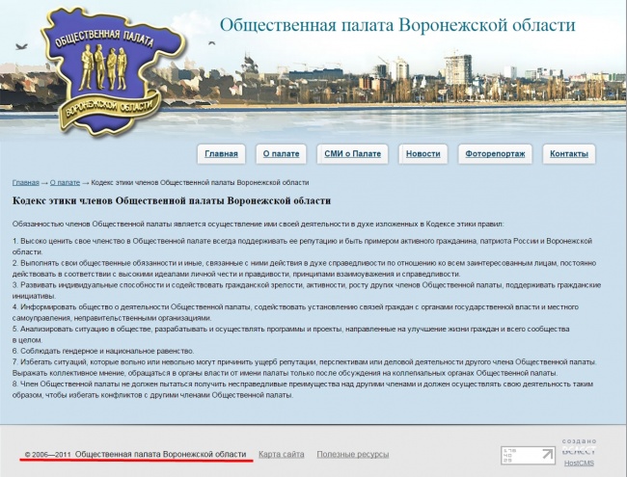
Task: Click rule 8 starting Член Общественной палаты не должен
Action: coord(303,389)
